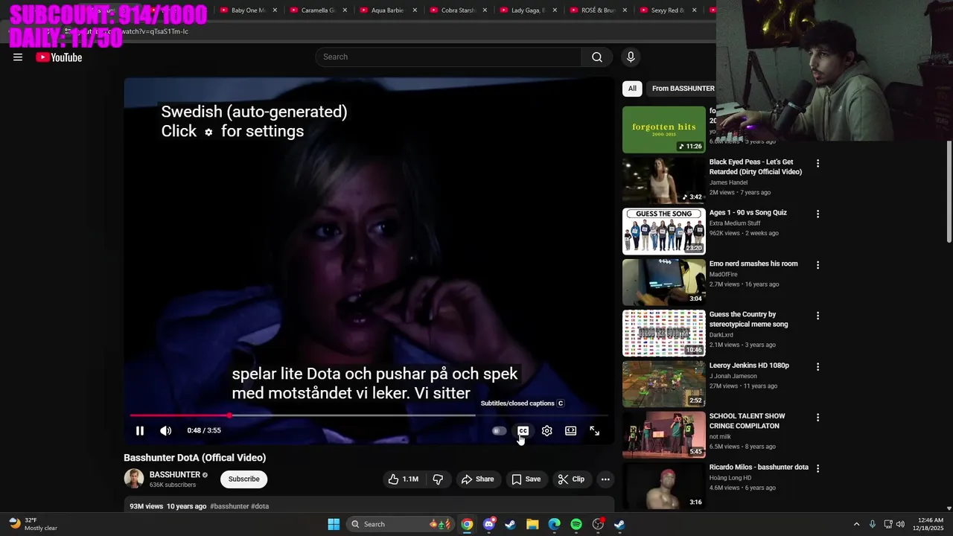Viewport: 953px width, 536px height.
Task: Open options for Ricardo Milos video
Action: point(817,468)
